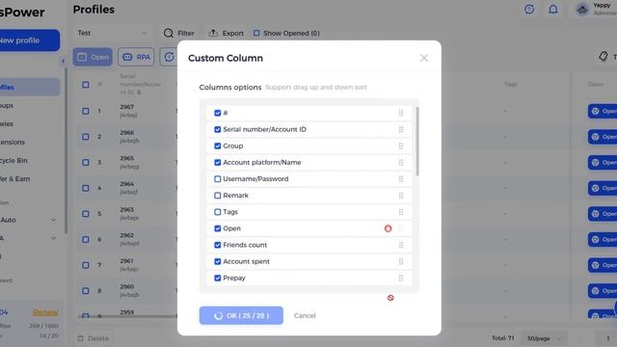Close the Custom Column dialog
The image size is (617, 347).
[x=424, y=58]
